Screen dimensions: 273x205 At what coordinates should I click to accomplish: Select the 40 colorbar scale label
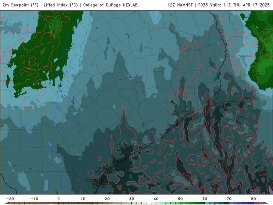[156, 199]
